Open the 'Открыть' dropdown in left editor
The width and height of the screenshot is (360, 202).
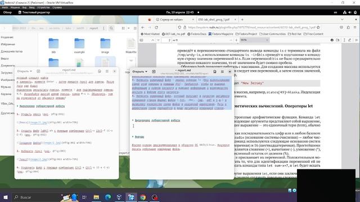[x=25, y=71]
